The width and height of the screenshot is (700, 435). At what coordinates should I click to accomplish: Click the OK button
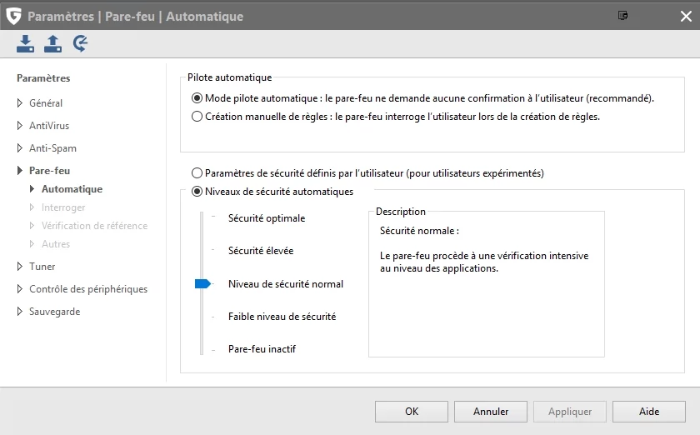click(412, 412)
